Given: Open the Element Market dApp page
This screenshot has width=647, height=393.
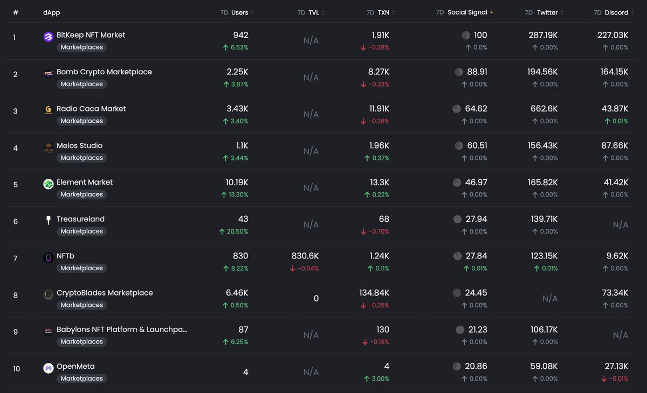Looking at the screenshot, I should pos(85,182).
